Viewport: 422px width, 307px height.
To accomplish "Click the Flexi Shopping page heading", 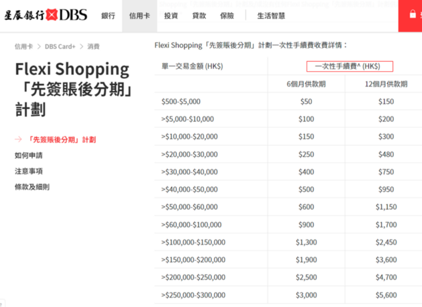I will (74, 89).
